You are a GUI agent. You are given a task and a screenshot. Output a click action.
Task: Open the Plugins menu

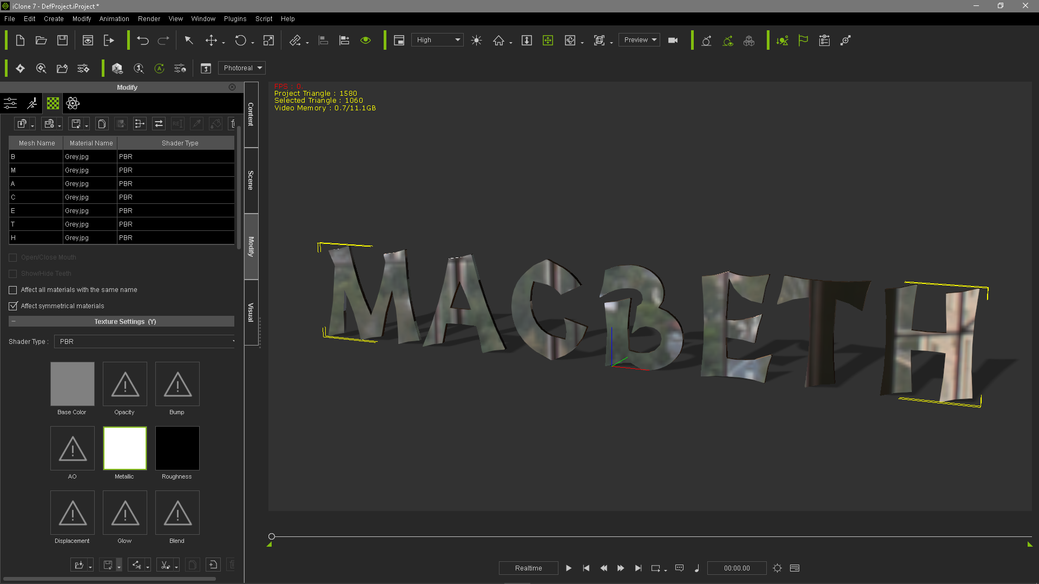coord(235,18)
